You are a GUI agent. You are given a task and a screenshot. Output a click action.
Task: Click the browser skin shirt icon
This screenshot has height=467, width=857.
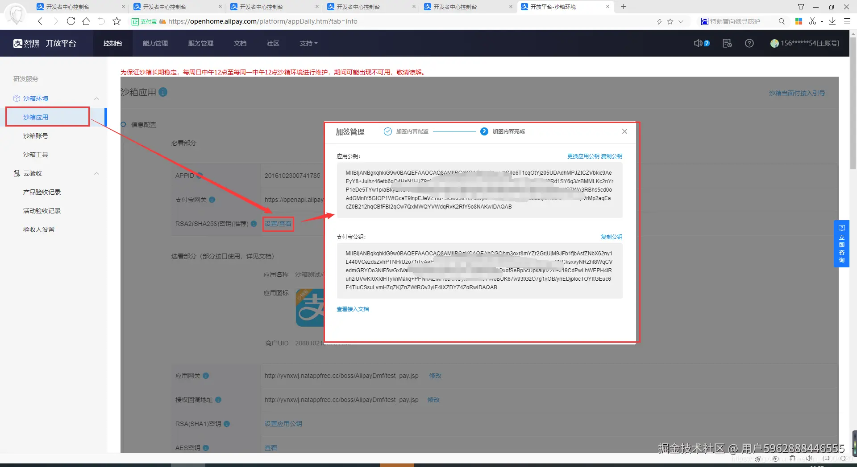pos(801,7)
